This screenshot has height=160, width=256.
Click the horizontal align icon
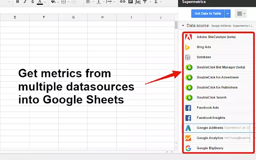88,2
